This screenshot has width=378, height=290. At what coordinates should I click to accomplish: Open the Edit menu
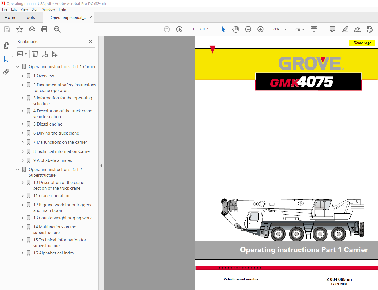pyautogui.click(x=14, y=9)
